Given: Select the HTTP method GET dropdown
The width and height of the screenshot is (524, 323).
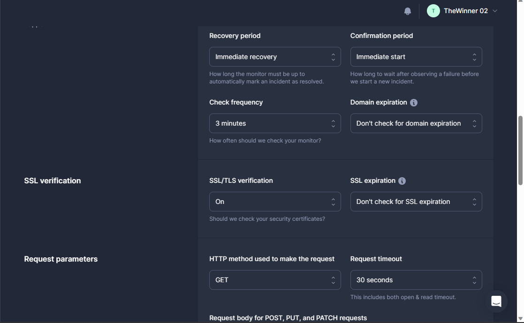Looking at the screenshot, I should pyautogui.click(x=274, y=280).
